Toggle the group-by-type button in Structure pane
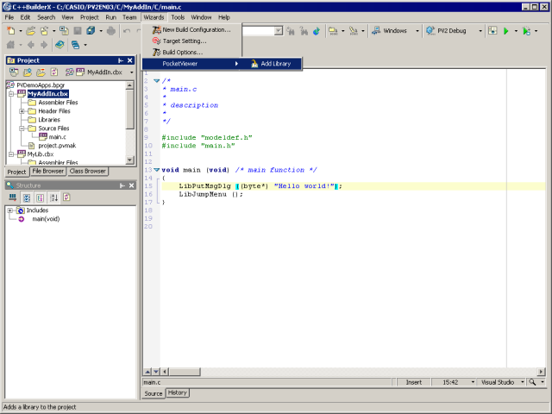 [41, 198]
